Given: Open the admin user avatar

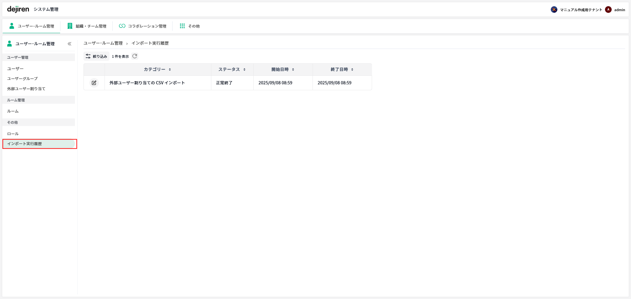Looking at the screenshot, I should [608, 10].
